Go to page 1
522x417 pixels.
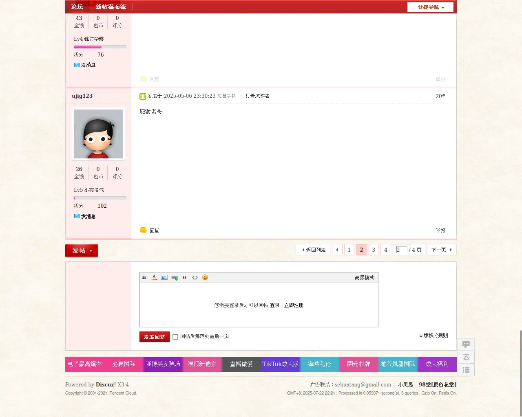[x=349, y=250]
